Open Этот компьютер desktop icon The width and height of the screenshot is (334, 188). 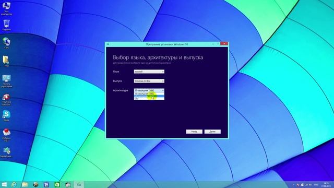pyautogui.click(x=6, y=8)
